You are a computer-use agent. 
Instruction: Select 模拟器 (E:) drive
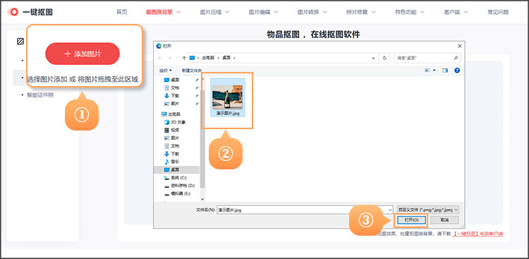(x=177, y=193)
